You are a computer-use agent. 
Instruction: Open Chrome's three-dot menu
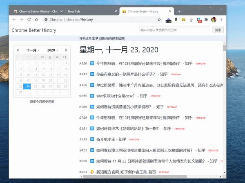(x=221, y=20)
